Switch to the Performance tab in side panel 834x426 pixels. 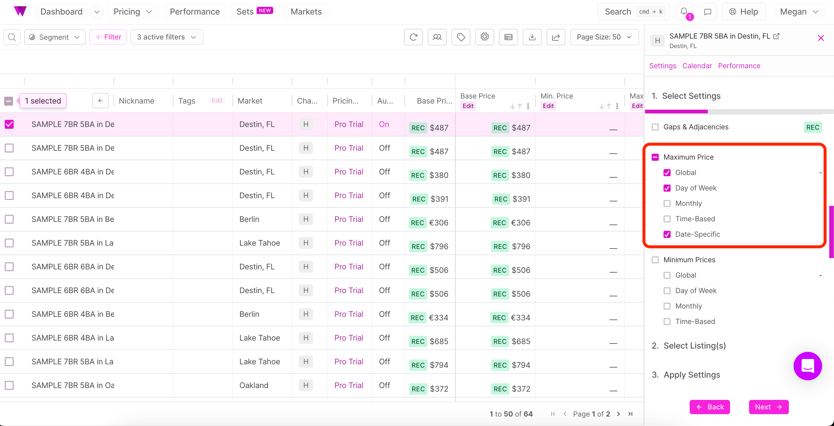pos(739,66)
